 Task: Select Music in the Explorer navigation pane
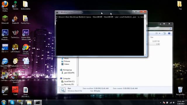click(65, 58)
